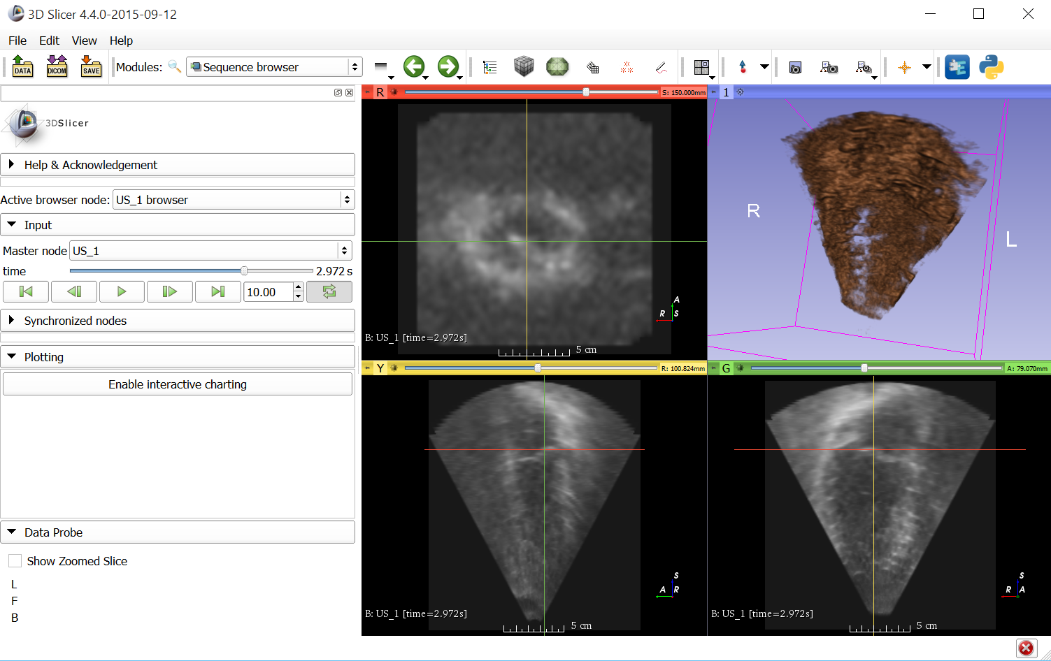Open the File menu

(17, 41)
